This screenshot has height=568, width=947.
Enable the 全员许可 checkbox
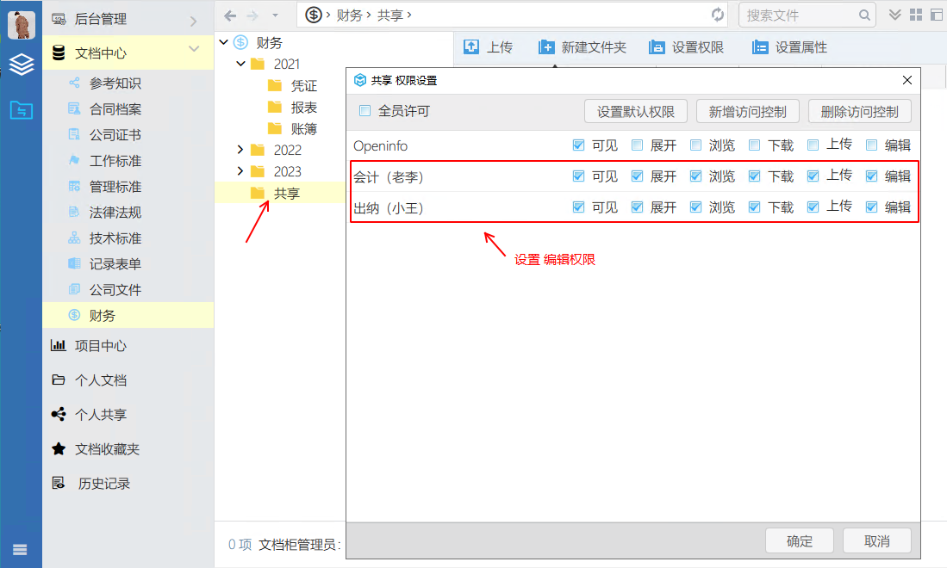coord(364,110)
